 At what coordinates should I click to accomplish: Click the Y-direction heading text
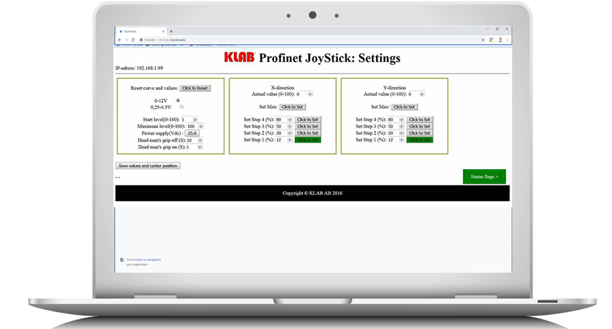pyautogui.click(x=394, y=88)
